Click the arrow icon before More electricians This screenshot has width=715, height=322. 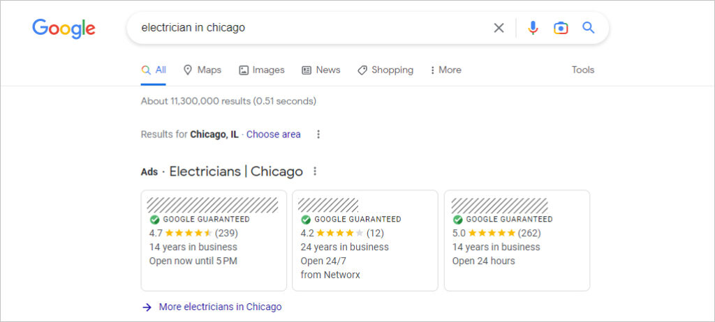147,307
